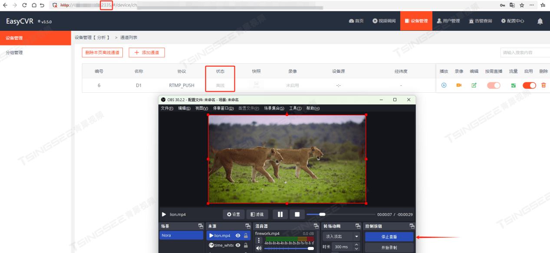Open OBS 编辑(E) menu
550x253 pixels.
click(184, 108)
